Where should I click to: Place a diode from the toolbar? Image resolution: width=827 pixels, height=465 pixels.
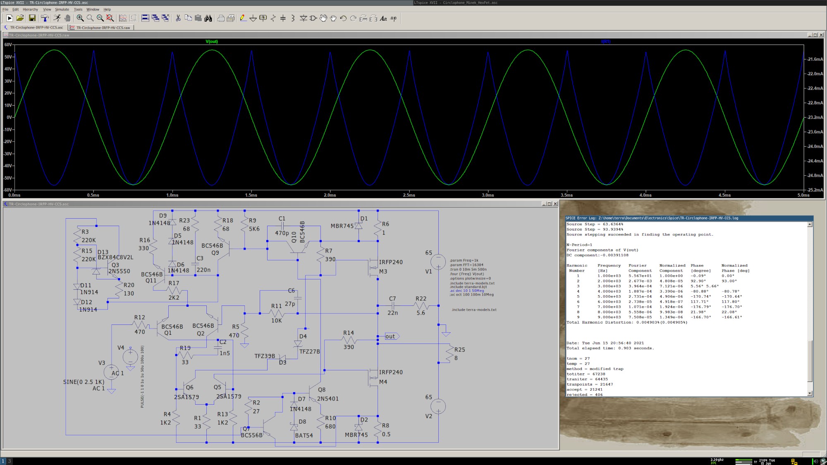pyautogui.click(x=303, y=18)
